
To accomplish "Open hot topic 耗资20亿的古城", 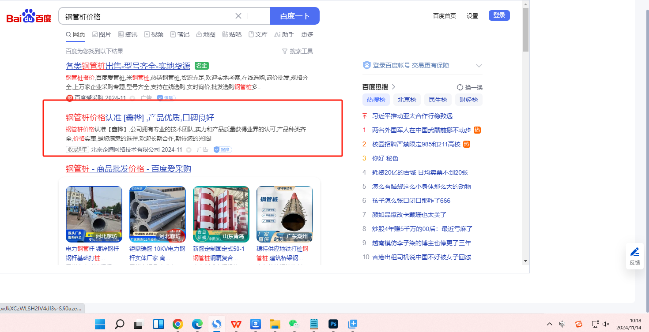I will pyautogui.click(x=420, y=172).
